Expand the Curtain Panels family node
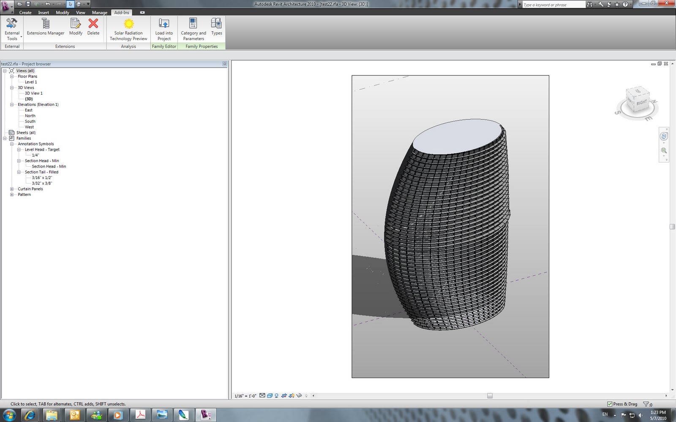Screen dimensions: 676x422 pos(12,189)
